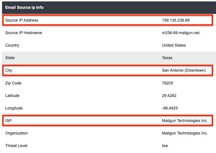
Task: Select Organization value 'Mailgun Technologies Inc.'
Action: coord(185,133)
